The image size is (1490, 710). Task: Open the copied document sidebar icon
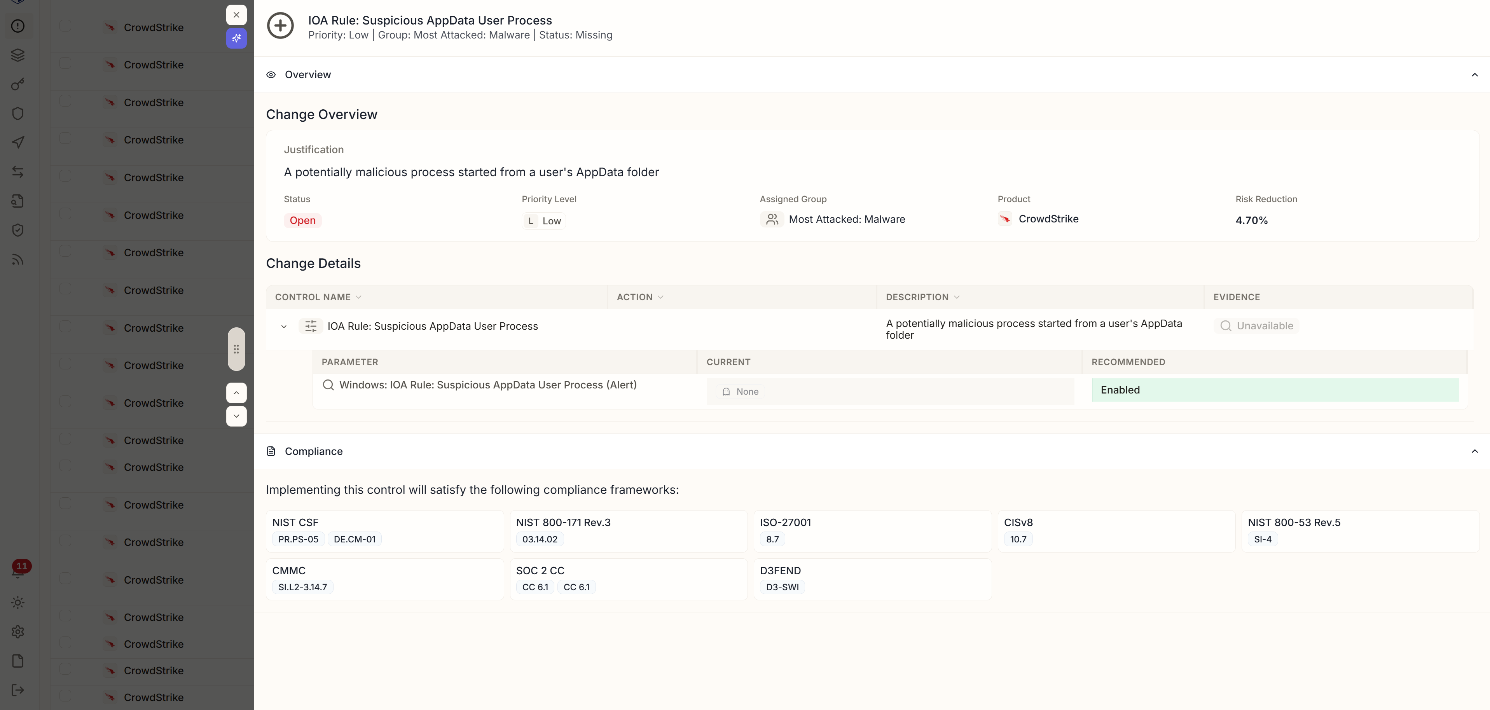pos(18,201)
